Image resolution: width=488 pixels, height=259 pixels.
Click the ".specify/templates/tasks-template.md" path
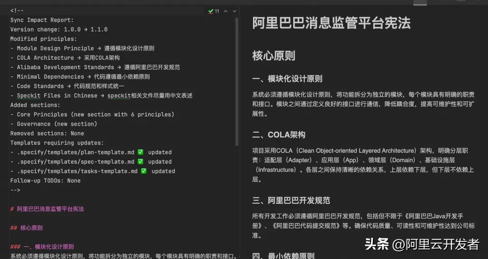[x=77, y=171]
